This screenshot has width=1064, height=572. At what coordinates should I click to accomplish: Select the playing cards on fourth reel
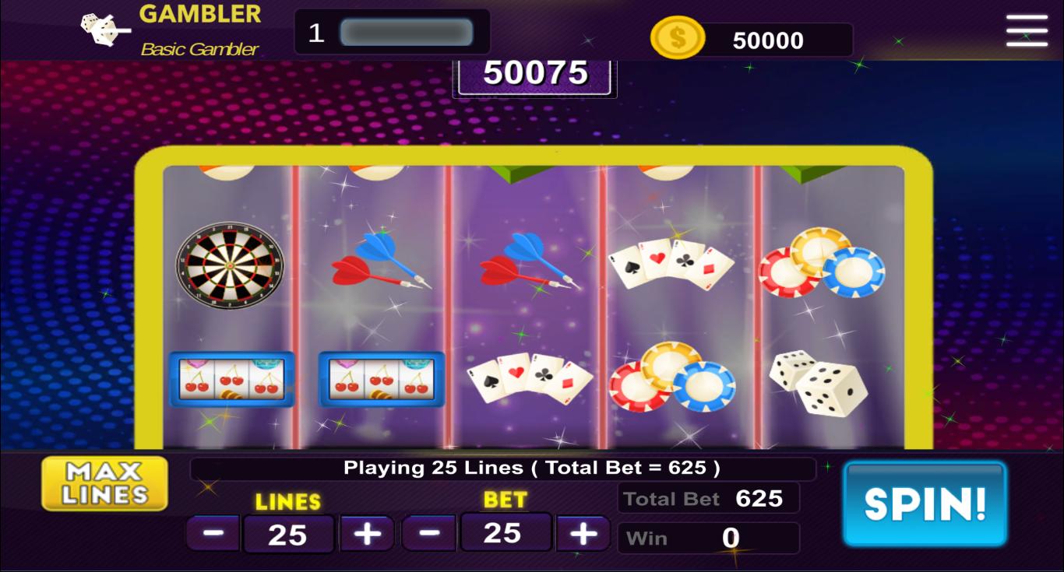pos(671,265)
